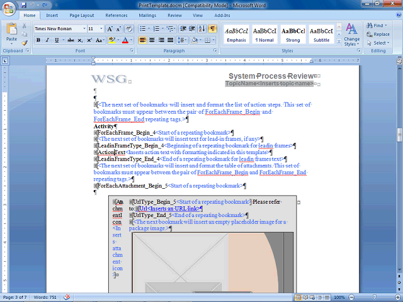Copy the selection with the Copy icon
The image size is (403, 302).
24,34
